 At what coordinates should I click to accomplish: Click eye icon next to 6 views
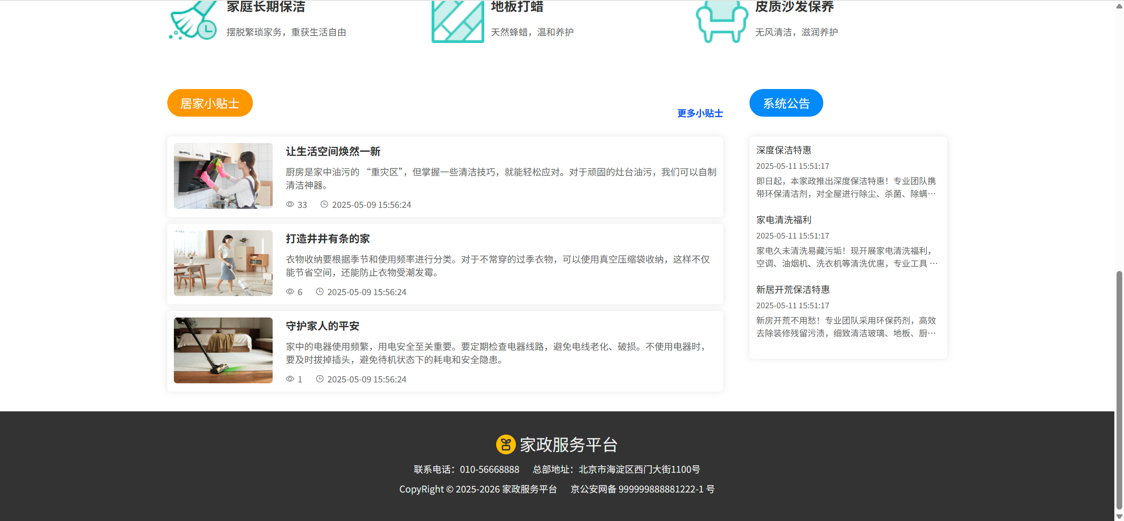point(290,292)
